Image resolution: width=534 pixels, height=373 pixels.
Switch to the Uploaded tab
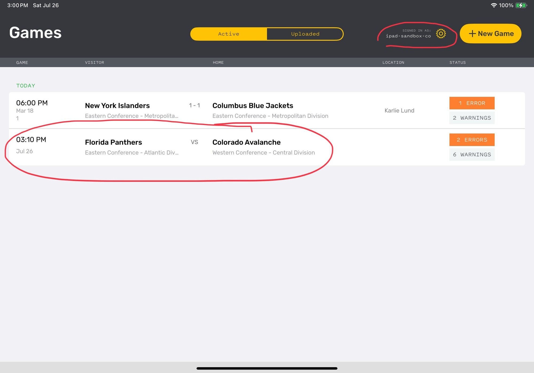pos(305,34)
